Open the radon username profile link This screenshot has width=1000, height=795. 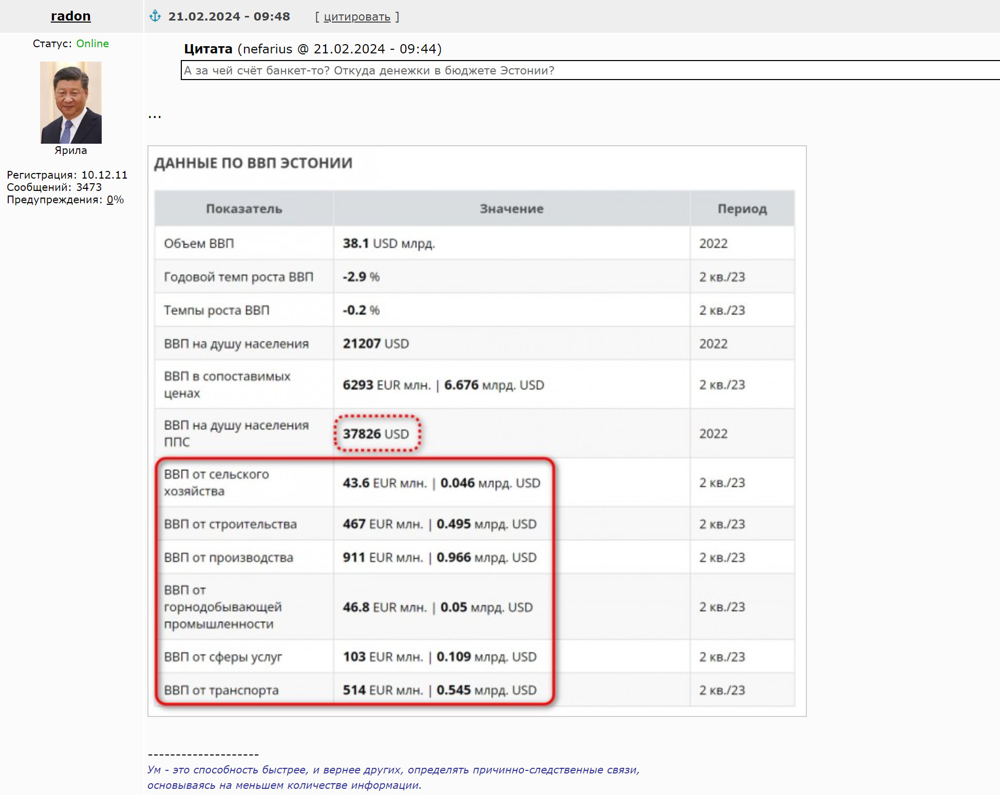[x=71, y=16]
